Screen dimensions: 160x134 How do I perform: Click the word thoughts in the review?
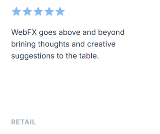[54, 44]
